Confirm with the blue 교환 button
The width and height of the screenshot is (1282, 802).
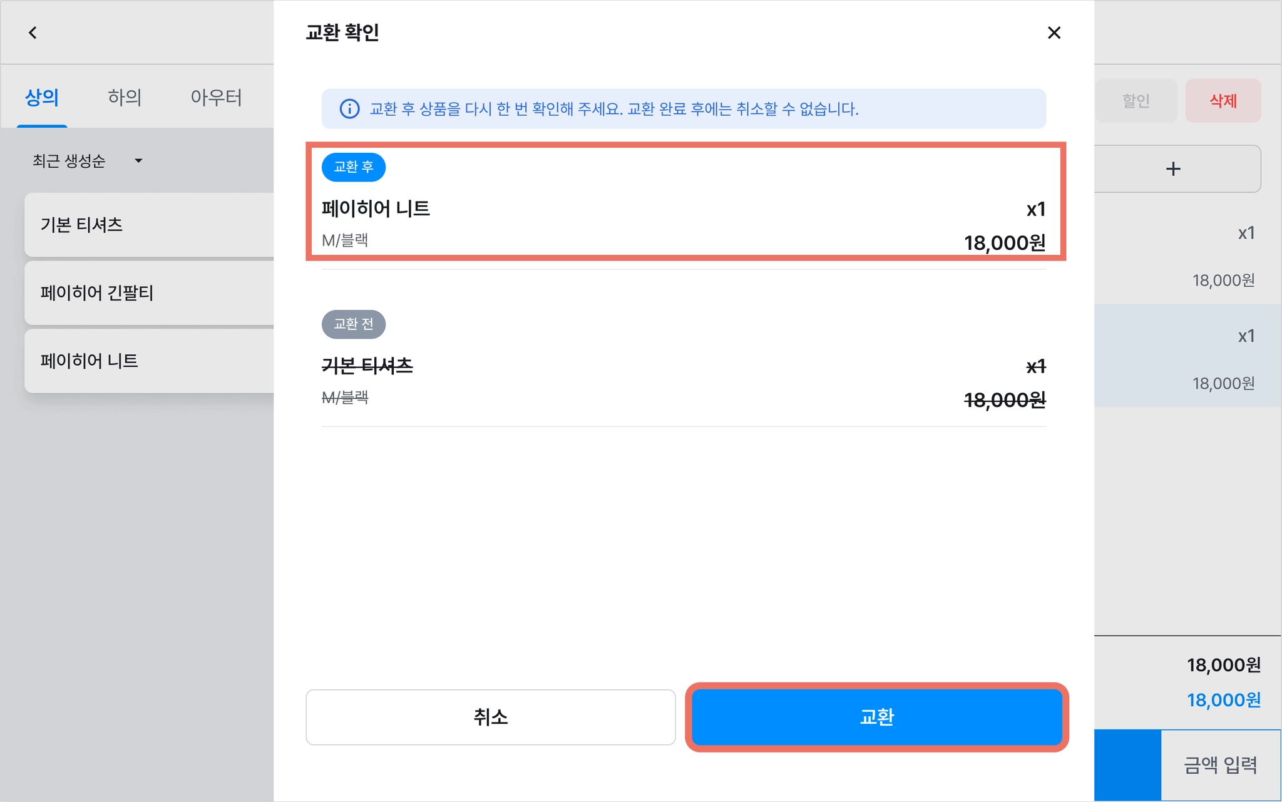[876, 717]
